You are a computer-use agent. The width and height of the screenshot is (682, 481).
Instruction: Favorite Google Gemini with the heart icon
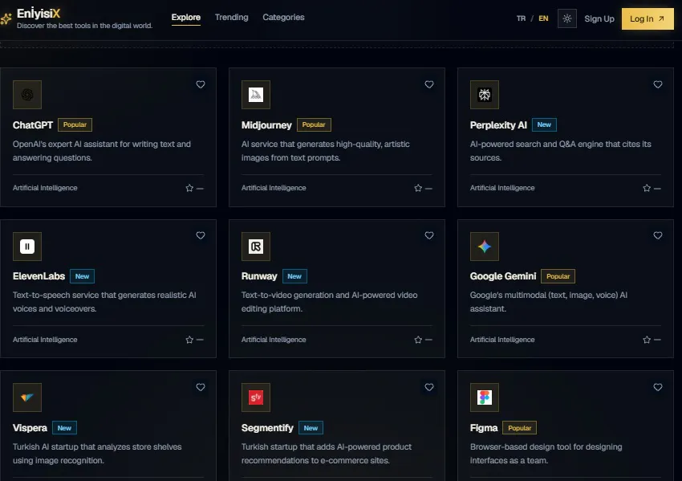point(658,235)
